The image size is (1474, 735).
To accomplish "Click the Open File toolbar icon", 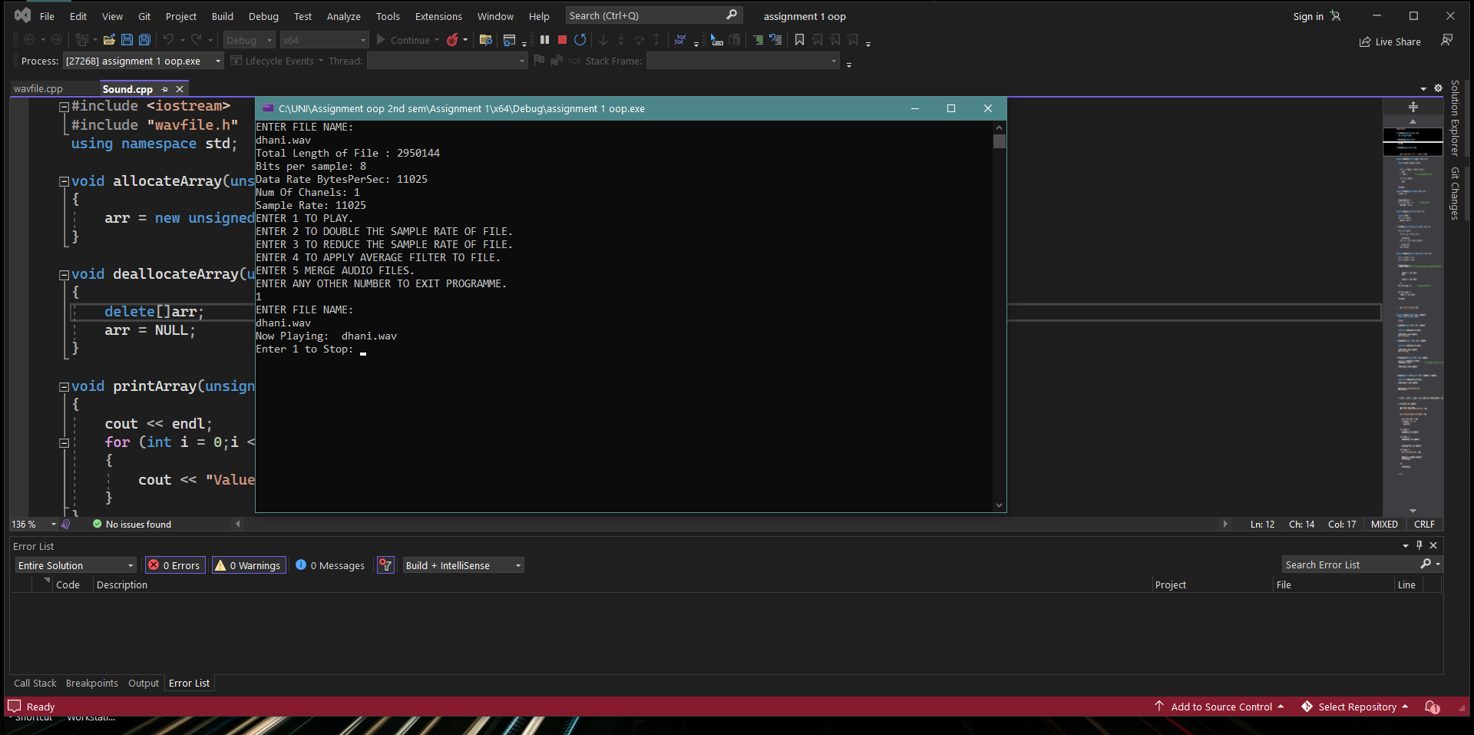I will (109, 40).
